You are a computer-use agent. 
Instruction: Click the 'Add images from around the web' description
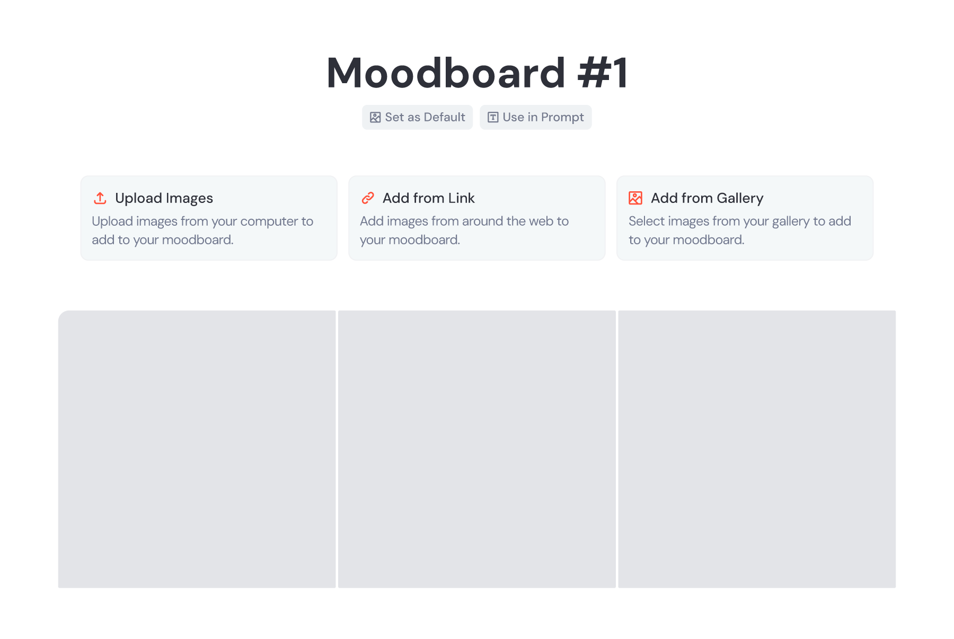coord(464,230)
